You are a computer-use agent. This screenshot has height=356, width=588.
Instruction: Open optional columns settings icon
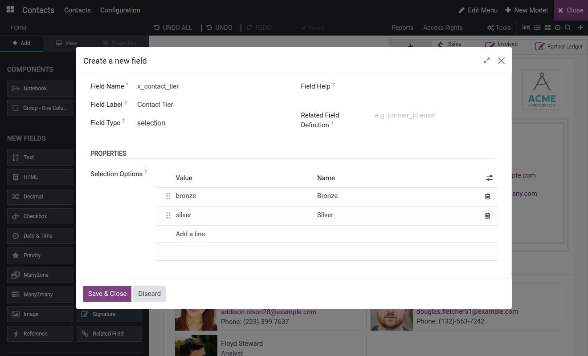pos(490,178)
